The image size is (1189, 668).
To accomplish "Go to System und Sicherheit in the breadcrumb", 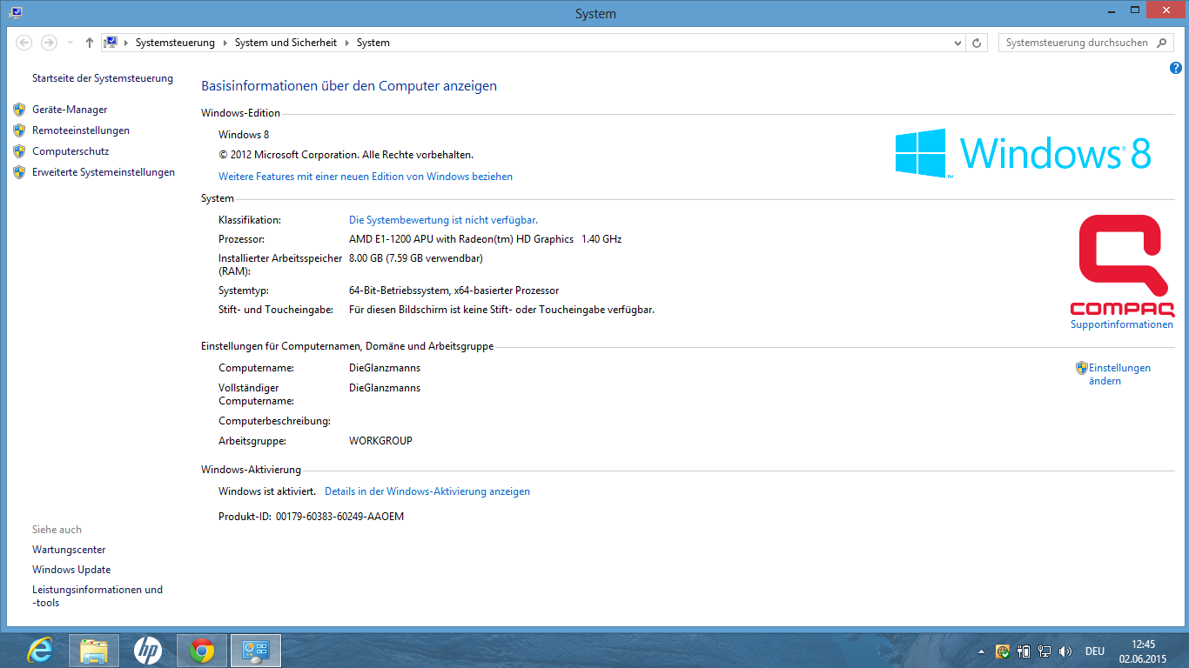I will 285,43.
